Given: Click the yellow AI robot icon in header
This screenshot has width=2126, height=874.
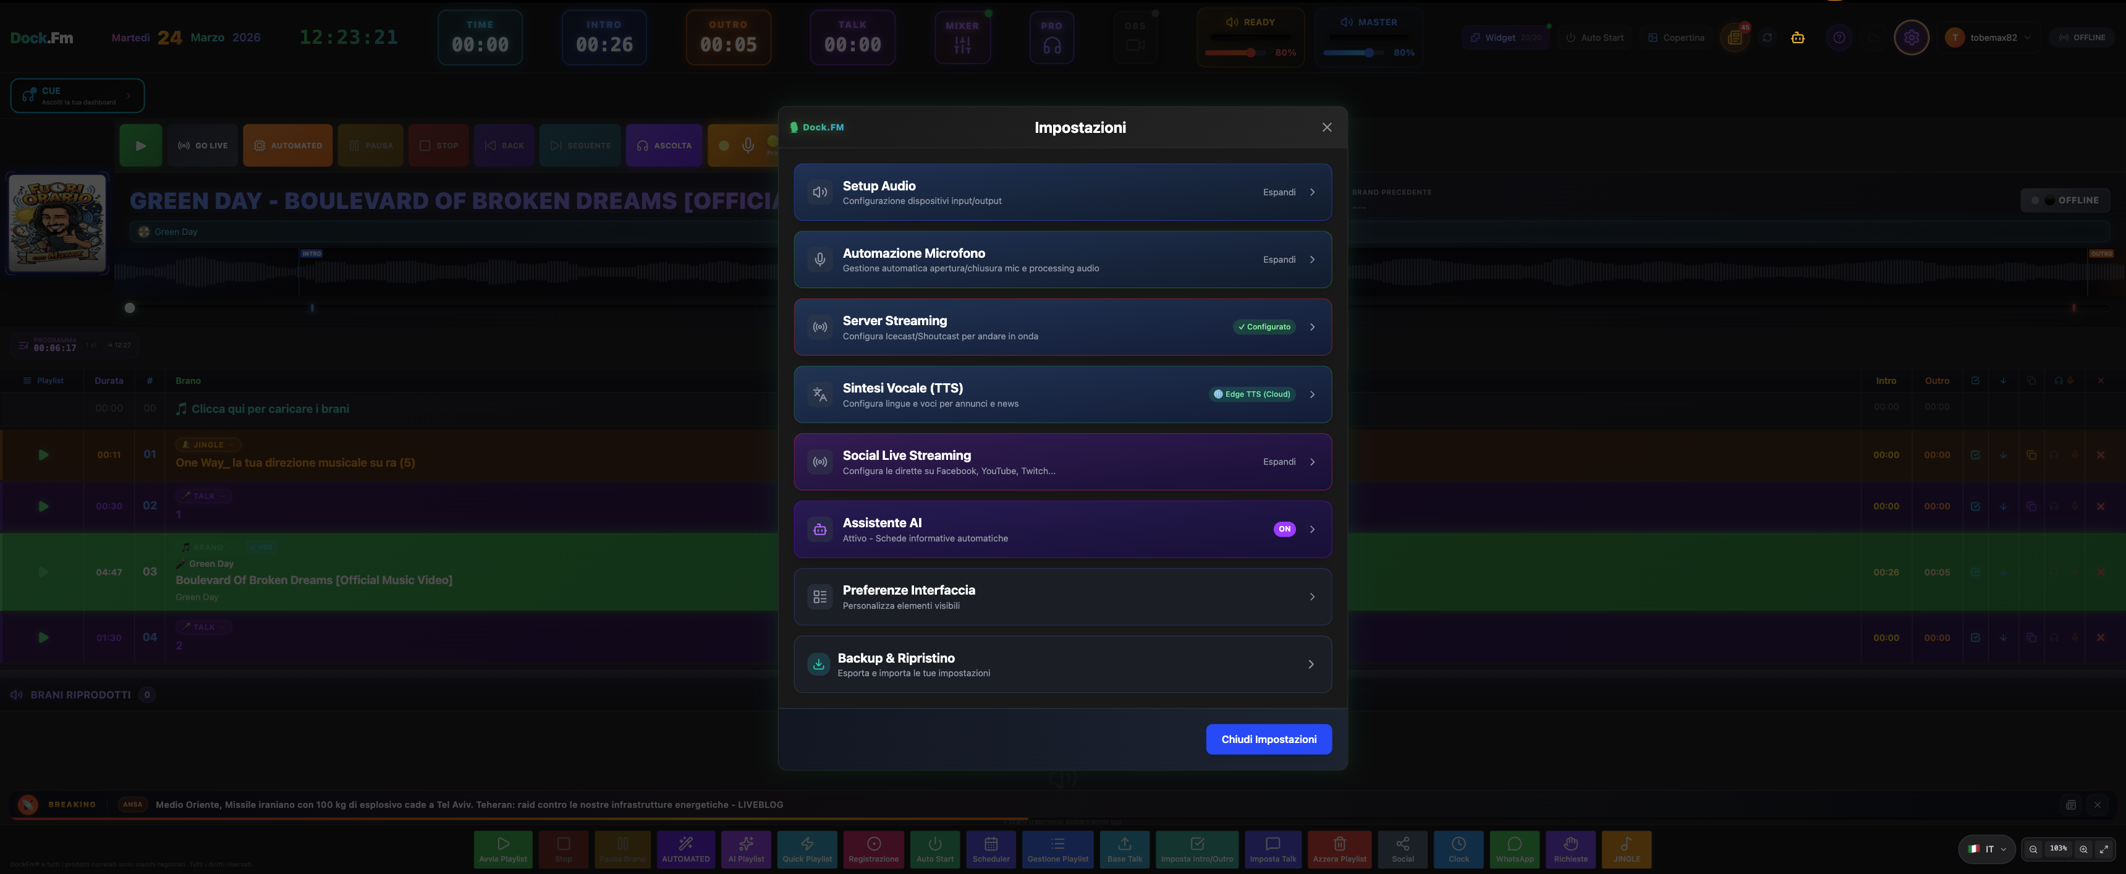Looking at the screenshot, I should 1798,38.
